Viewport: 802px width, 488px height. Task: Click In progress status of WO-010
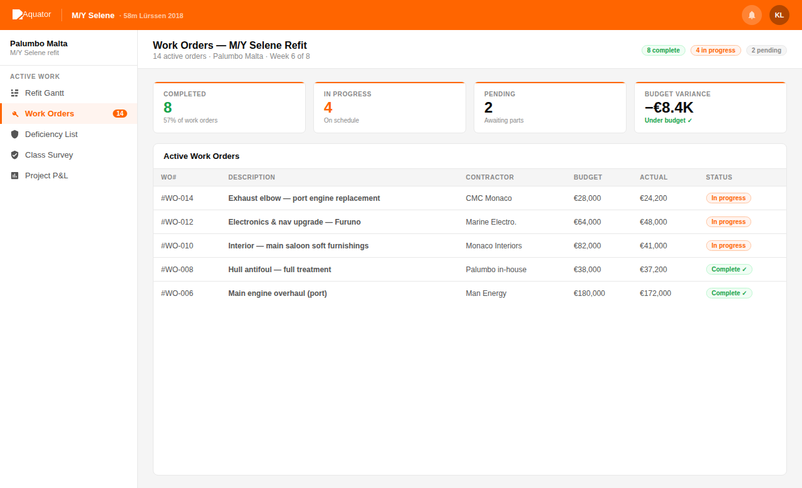tap(728, 246)
